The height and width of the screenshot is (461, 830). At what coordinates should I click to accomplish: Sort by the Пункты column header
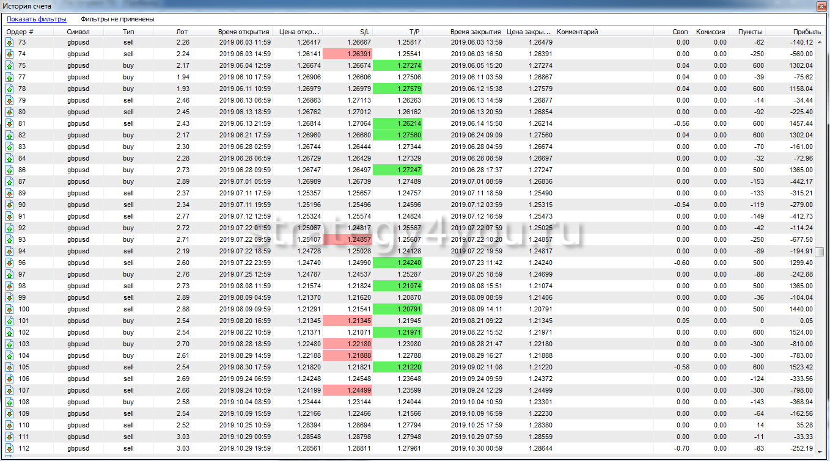pyautogui.click(x=749, y=32)
